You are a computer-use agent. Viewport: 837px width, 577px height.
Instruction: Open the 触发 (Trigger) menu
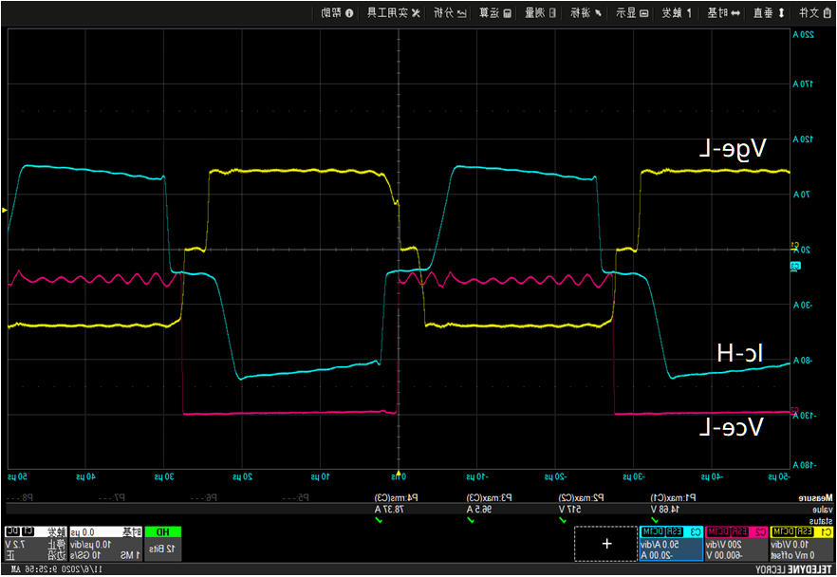677,12
